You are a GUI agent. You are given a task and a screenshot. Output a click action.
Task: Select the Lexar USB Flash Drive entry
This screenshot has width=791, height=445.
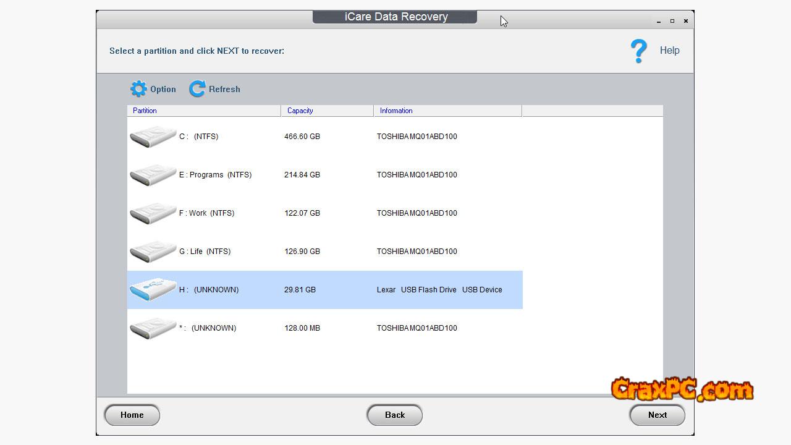coord(439,290)
